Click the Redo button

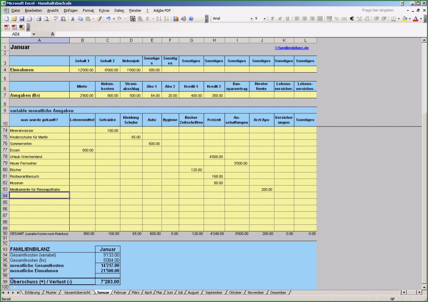click(119, 18)
